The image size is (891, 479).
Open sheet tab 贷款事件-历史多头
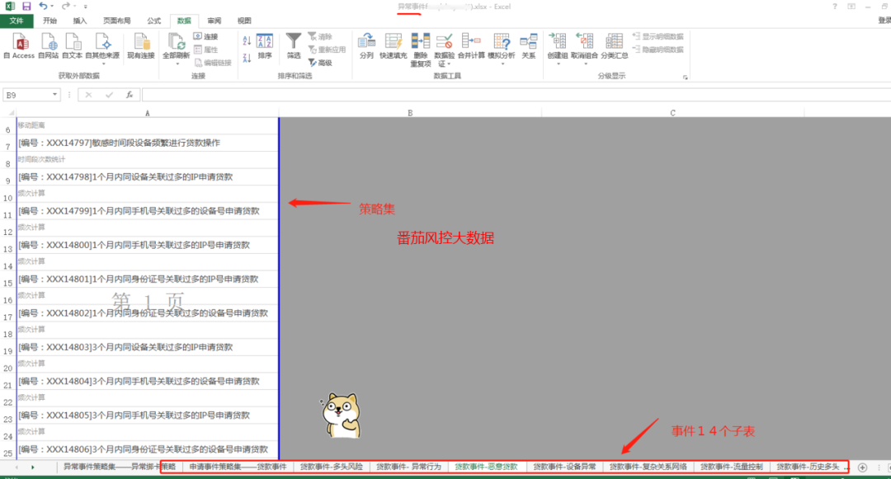click(x=808, y=467)
